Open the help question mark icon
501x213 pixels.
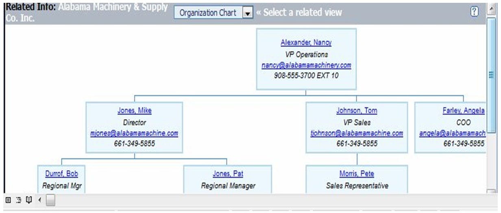pyautogui.click(x=474, y=12)
